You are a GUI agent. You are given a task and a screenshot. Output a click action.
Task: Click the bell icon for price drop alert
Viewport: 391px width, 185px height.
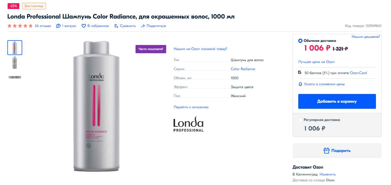pyautogui.click(x=300, y=84)
